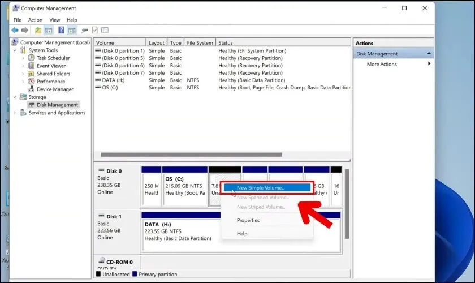Choose New Simple Volume from context menu

260,188
